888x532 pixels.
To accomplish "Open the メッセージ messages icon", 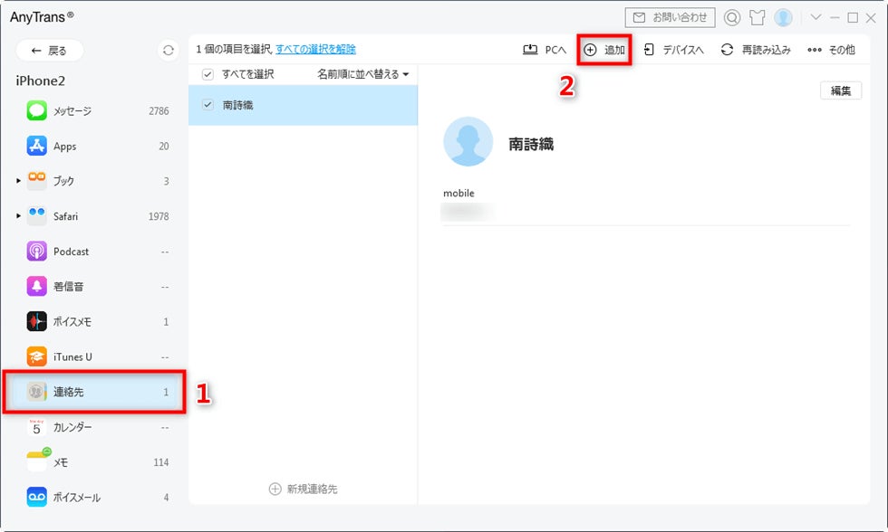I will pyautogui.click(x=37, y=110).
